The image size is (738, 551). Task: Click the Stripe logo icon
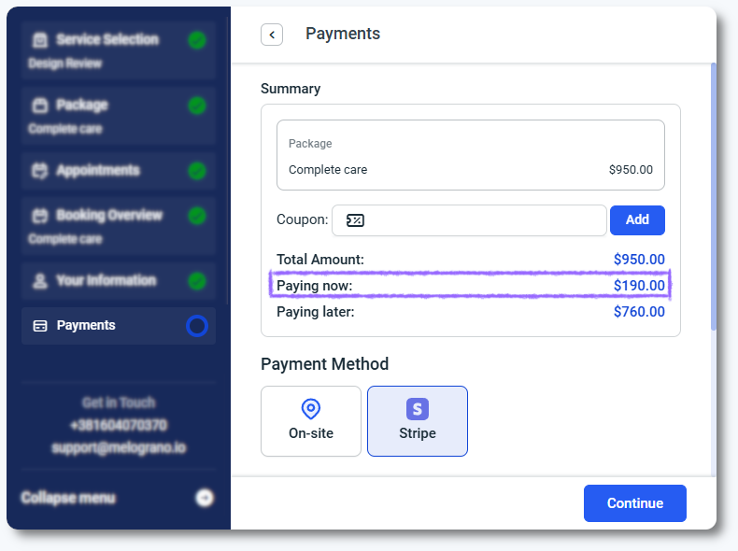tap(417, 409)
